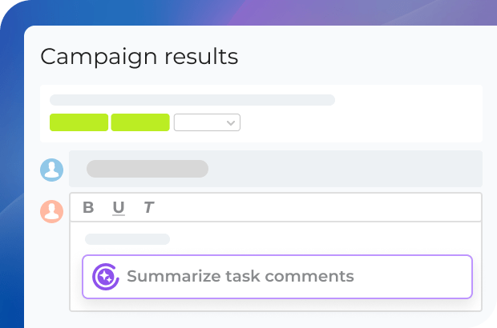Click the italic T text style icon
This screenshot has height=328, width=497.
tap(148, 208)
